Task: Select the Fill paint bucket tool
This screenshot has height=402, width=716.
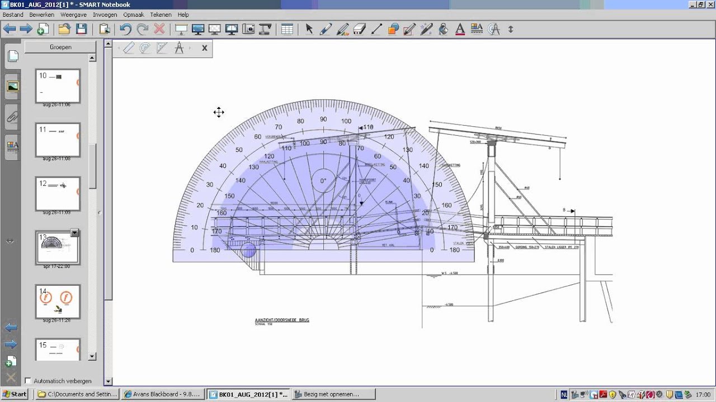Action: coord(444,29)
